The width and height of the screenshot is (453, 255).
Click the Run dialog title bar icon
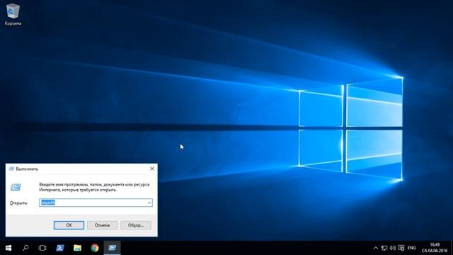coord(11,169)
